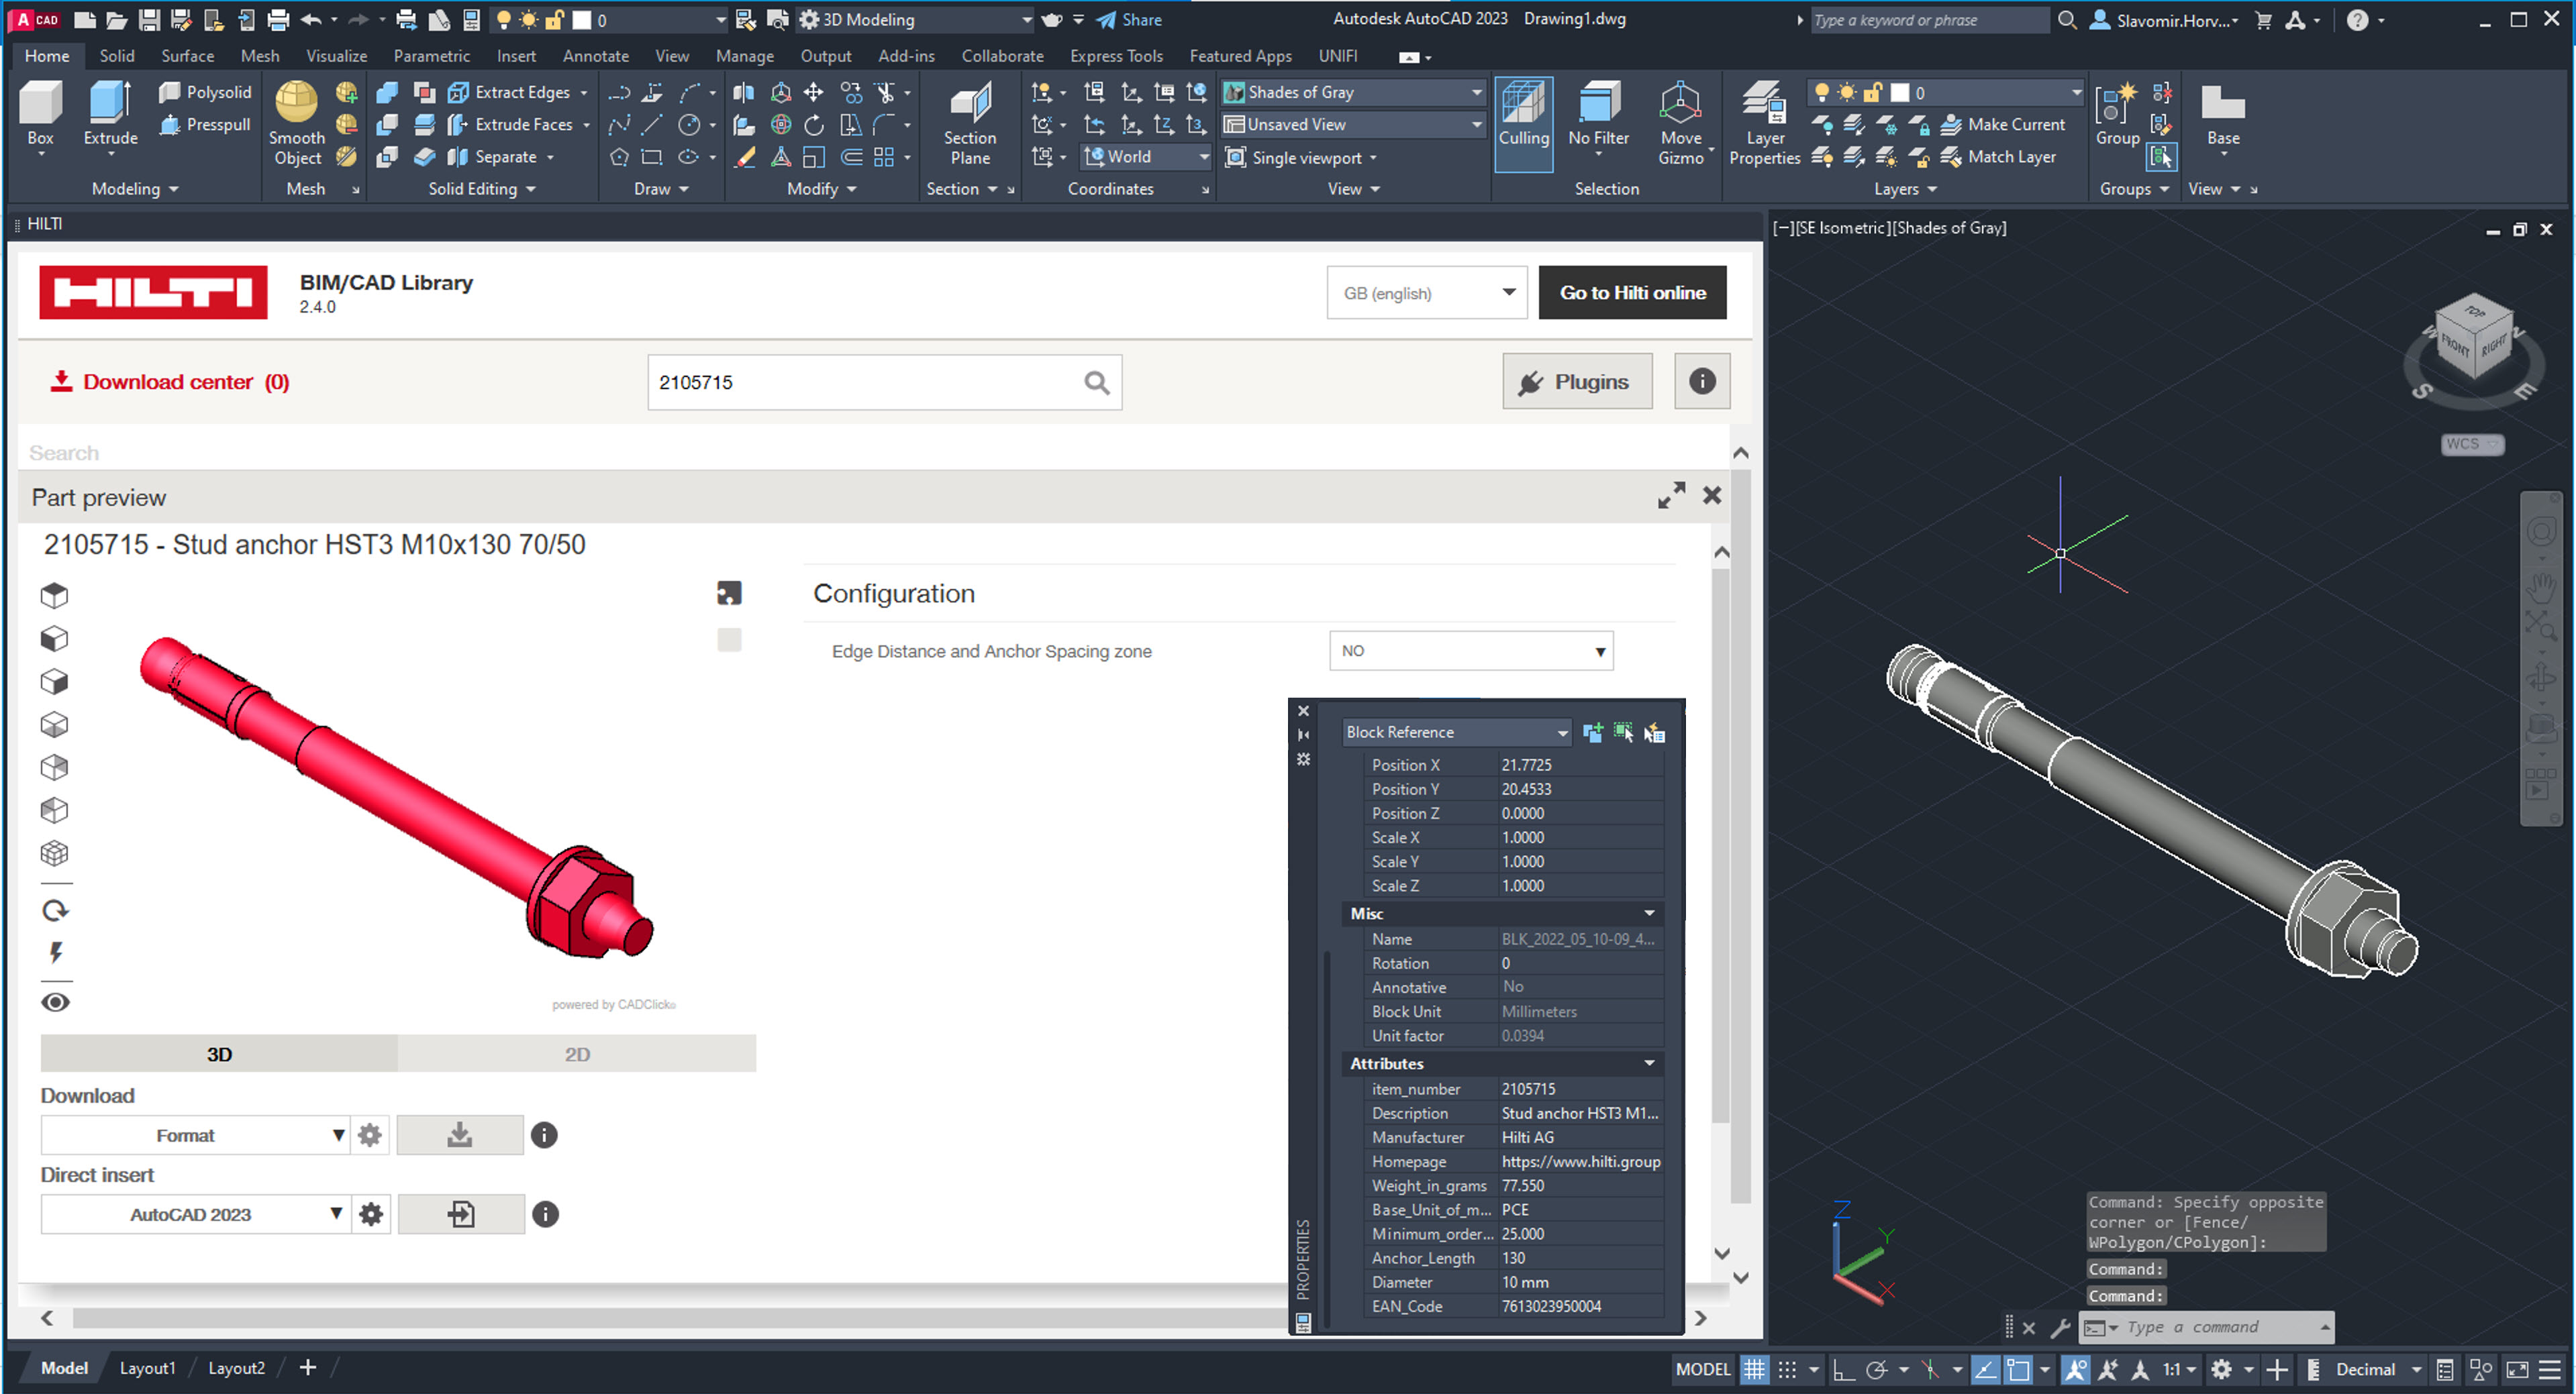Switch preview to the 2D tab
Image resolution: width=2576 pixels, height=1394 pixels.
(577, 1055)
